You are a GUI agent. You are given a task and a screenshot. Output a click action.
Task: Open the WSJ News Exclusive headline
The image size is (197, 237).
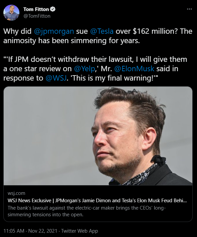97,201
